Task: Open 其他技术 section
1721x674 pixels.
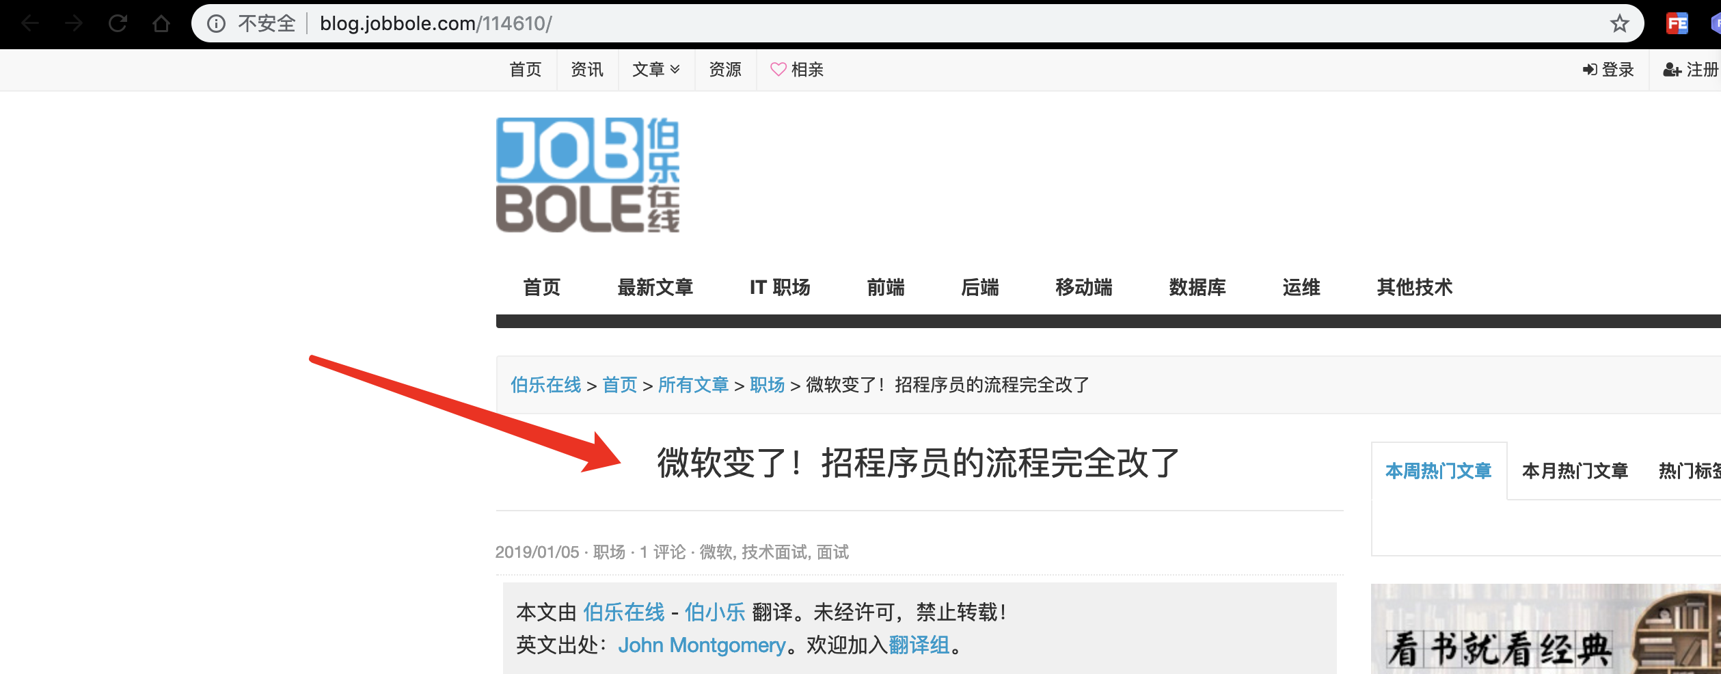Action: [1415, 287]
